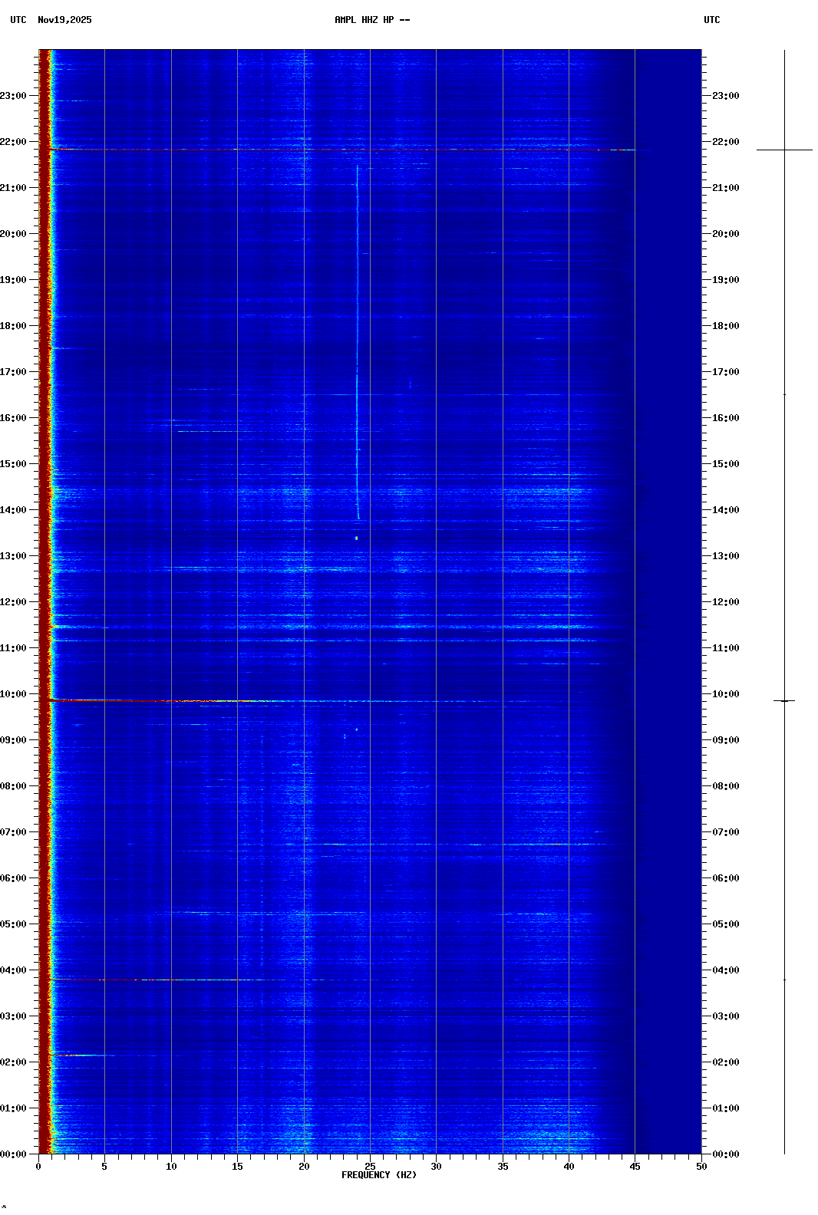Select the 25 Hz frequency tick label
Image resolution: width=818 pixels, height=1215 pixels.
click(x=370, y=1167)
